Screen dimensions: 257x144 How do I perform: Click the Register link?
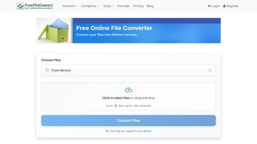tap(231, 6)
